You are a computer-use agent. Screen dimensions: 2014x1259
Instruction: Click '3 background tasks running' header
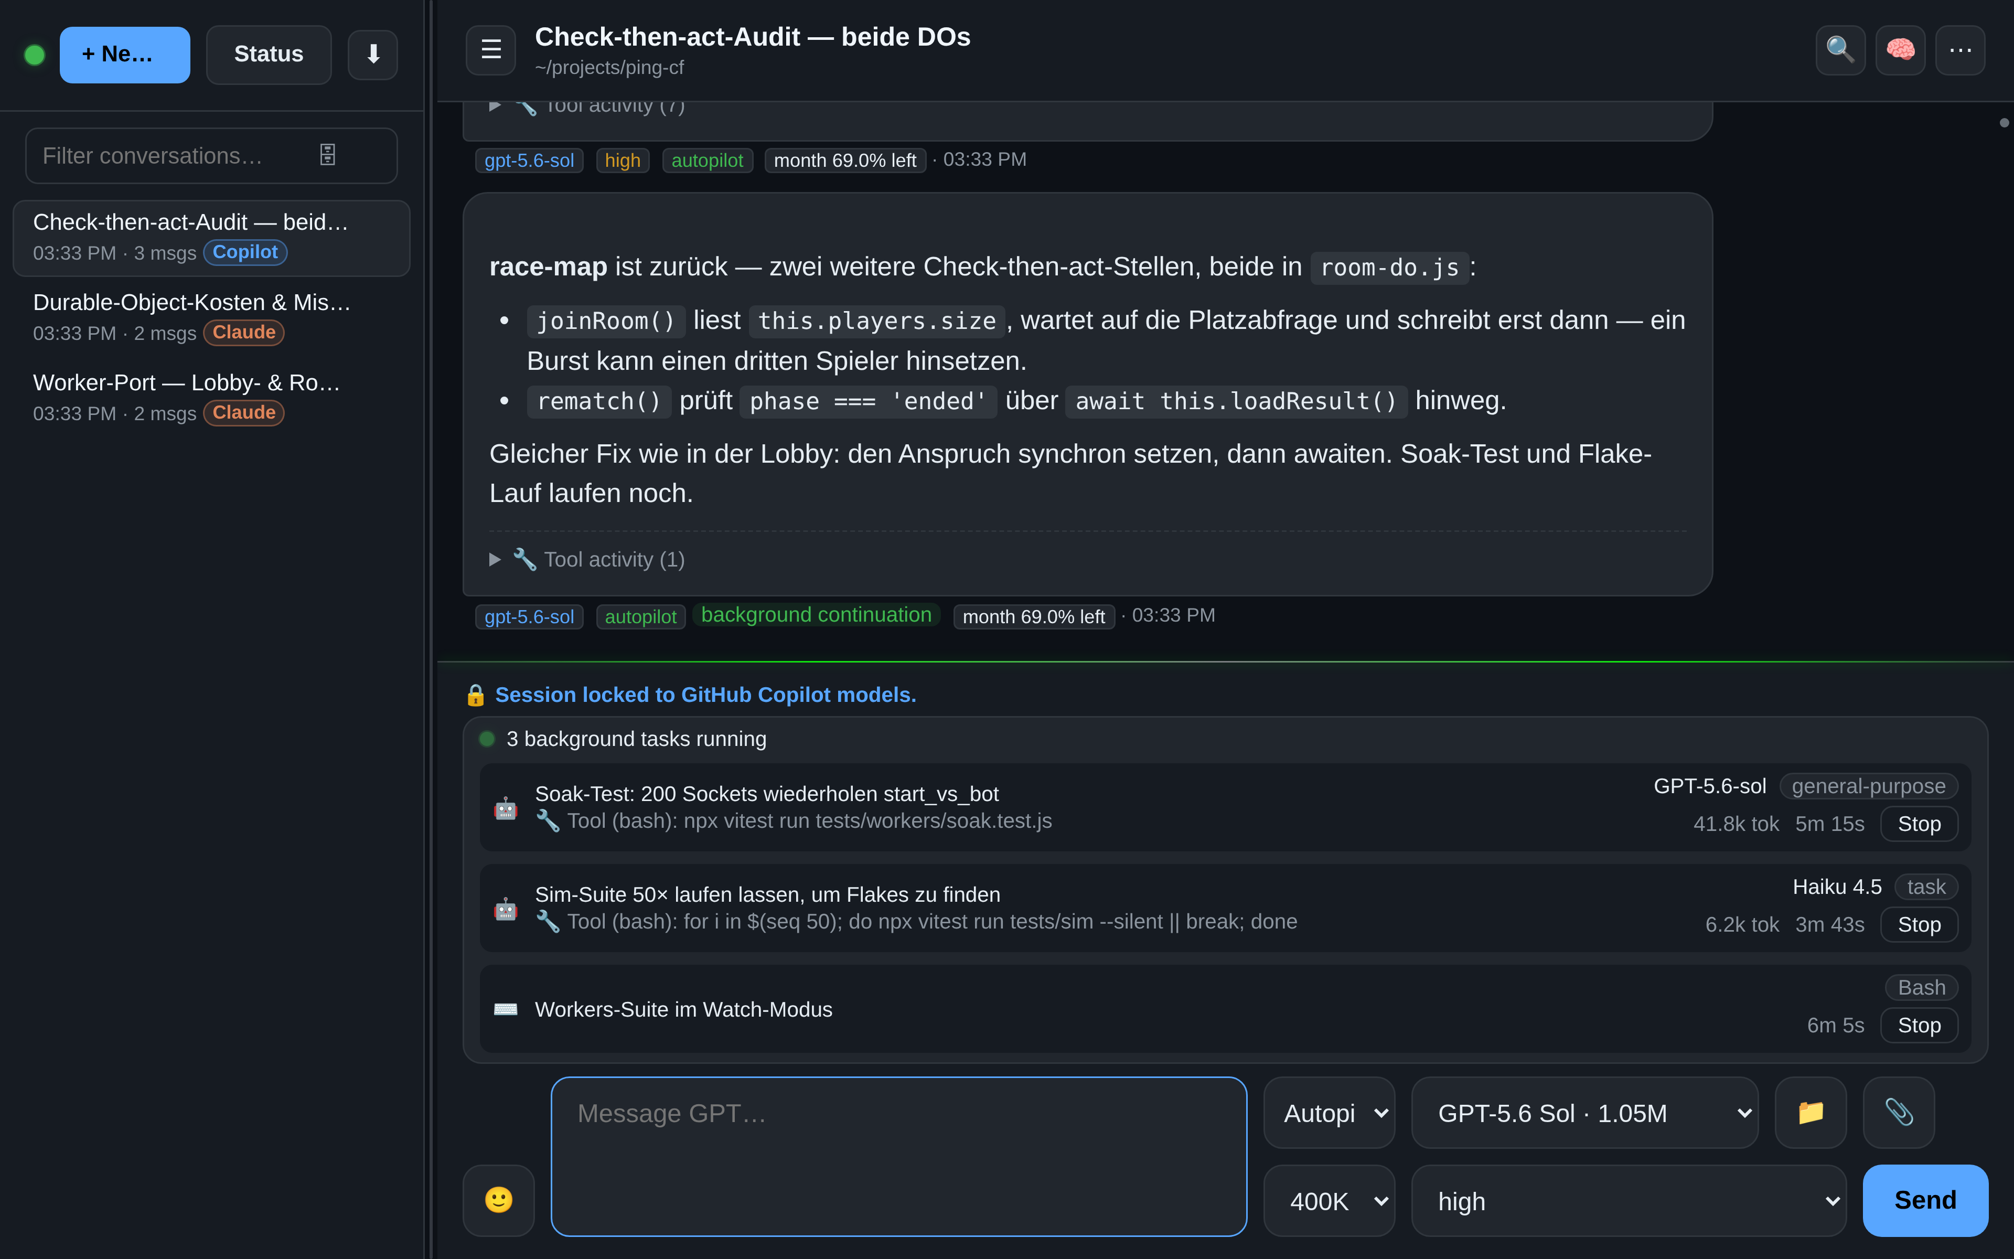(636, 739)
